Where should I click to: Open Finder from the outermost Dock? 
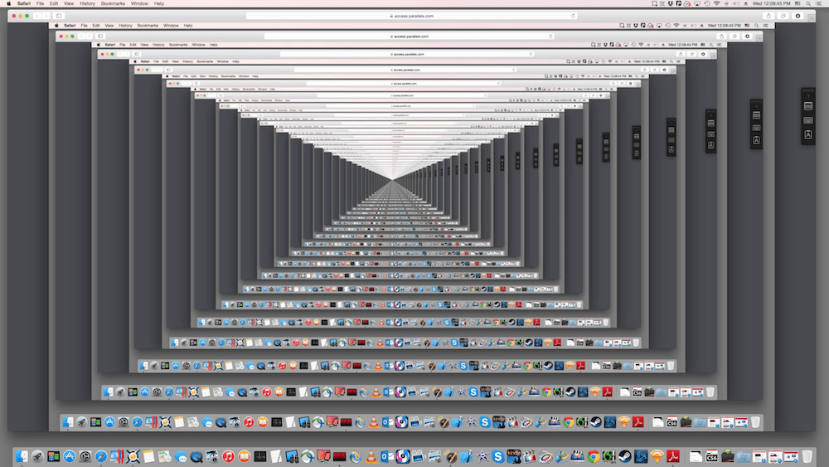22,456
